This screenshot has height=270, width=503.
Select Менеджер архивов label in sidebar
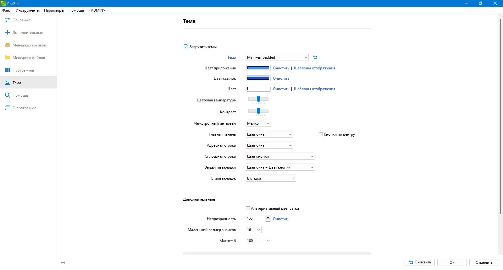[29, 45]
